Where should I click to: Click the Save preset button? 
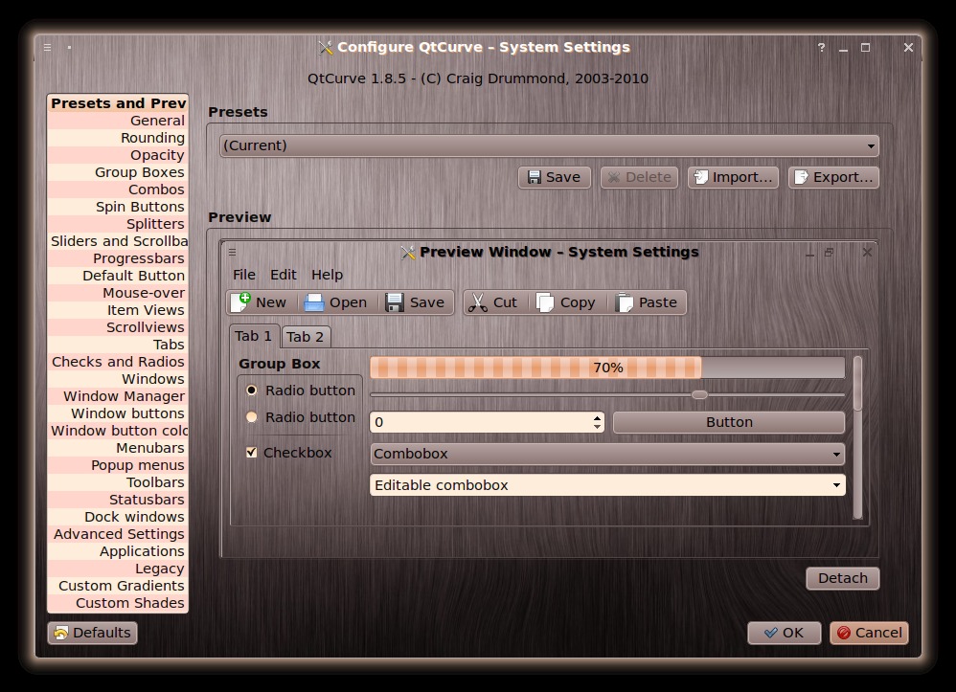(x=555, y=177)
